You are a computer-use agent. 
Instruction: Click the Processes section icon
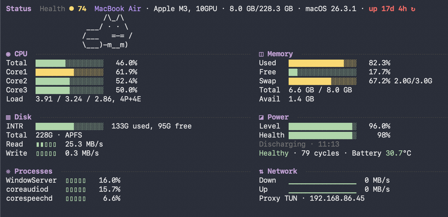click(x=8, y=172)
